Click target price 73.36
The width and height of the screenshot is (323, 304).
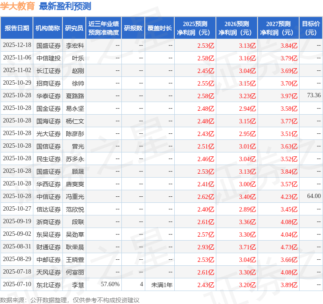[314, 95]
